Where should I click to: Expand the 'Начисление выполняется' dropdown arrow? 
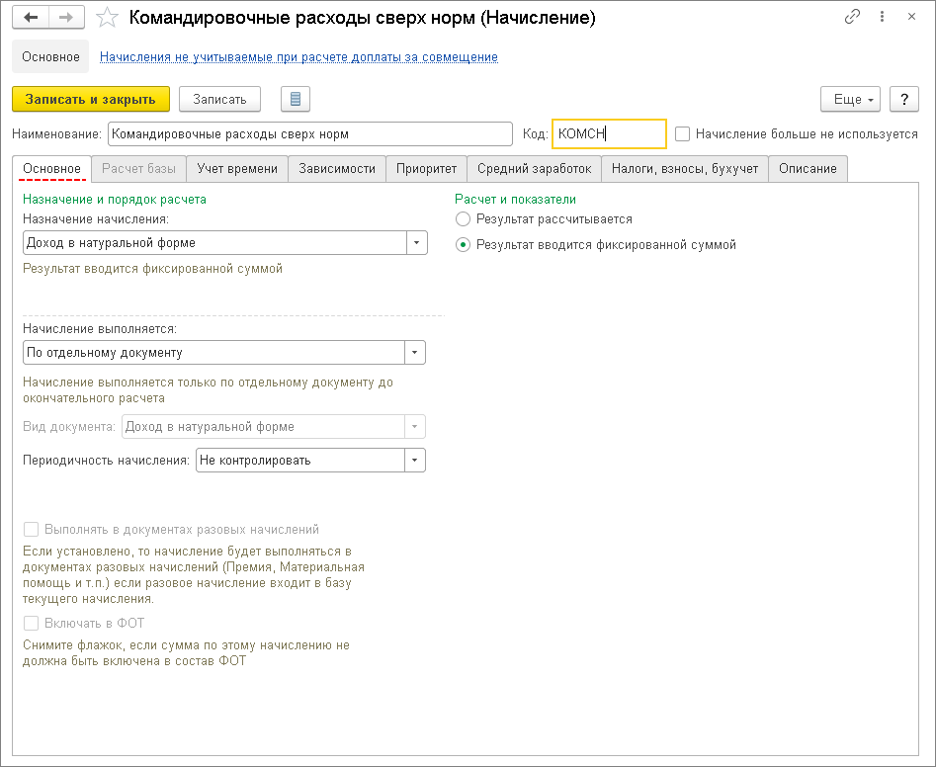point(415,353)
